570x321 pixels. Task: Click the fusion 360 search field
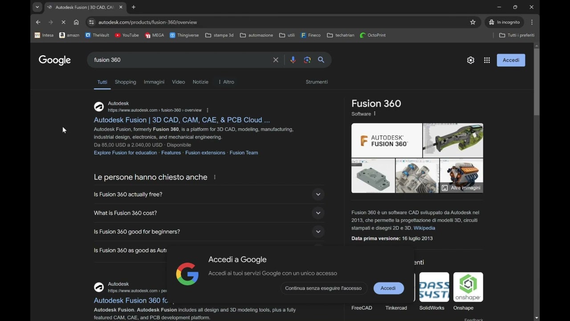coord(180,60)
